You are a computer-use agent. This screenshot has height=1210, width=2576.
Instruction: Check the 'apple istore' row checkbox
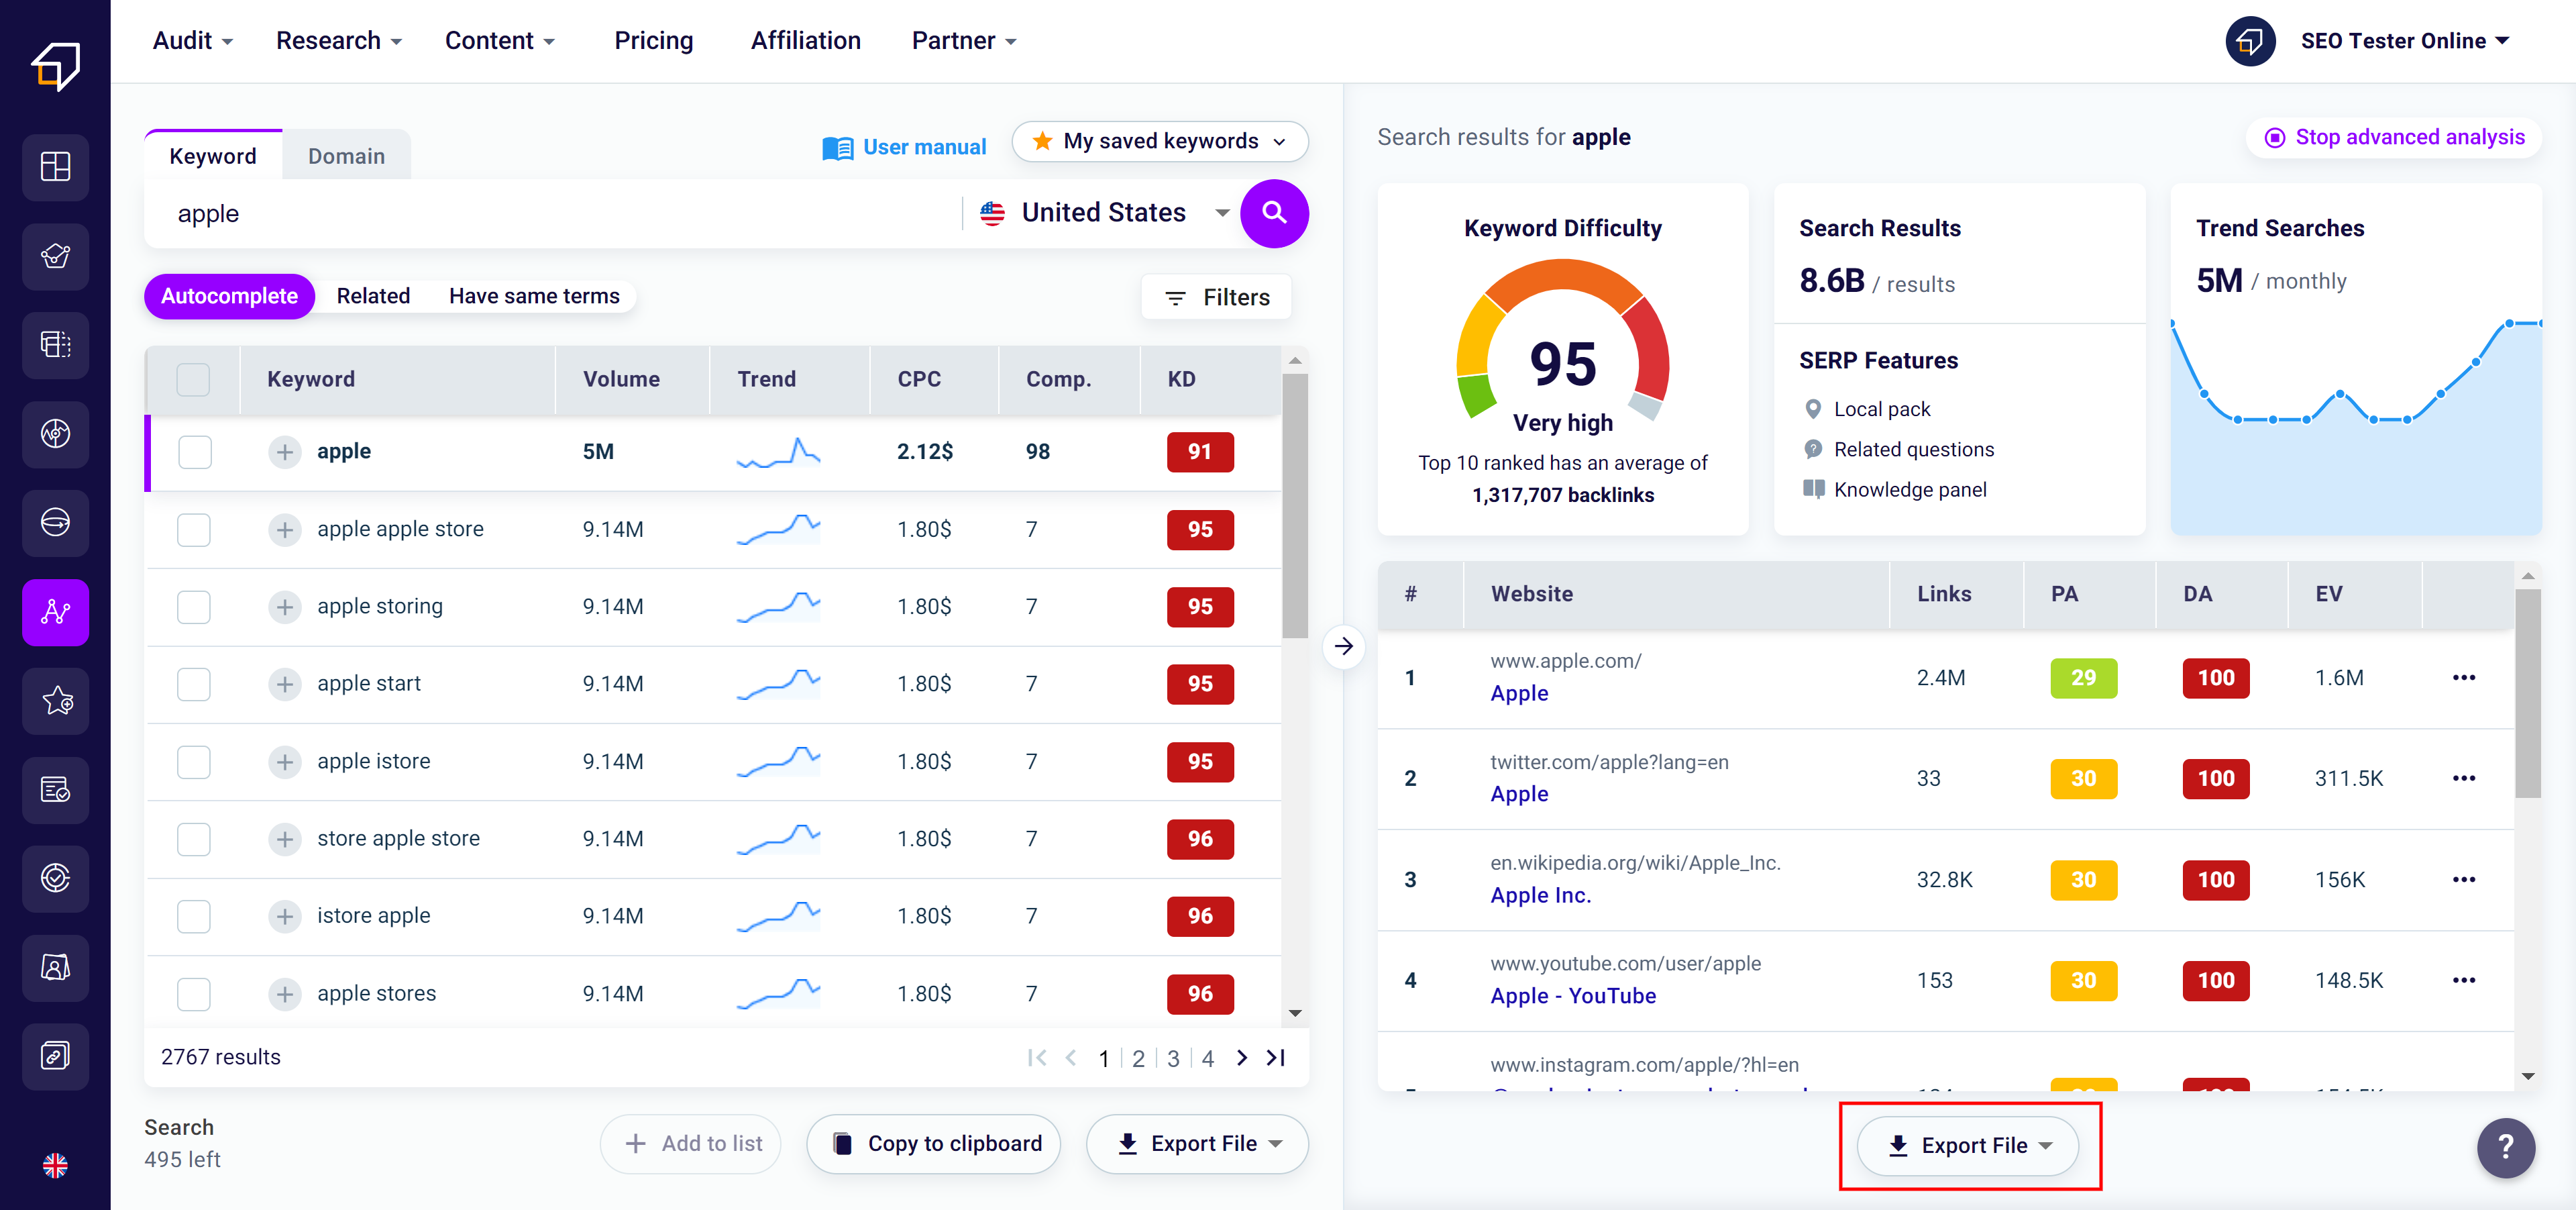[x=194, y=762]
